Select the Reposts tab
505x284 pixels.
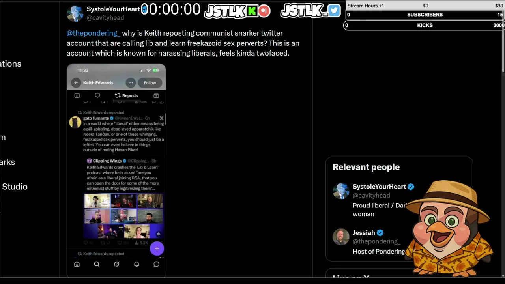(x=126, y=95)
